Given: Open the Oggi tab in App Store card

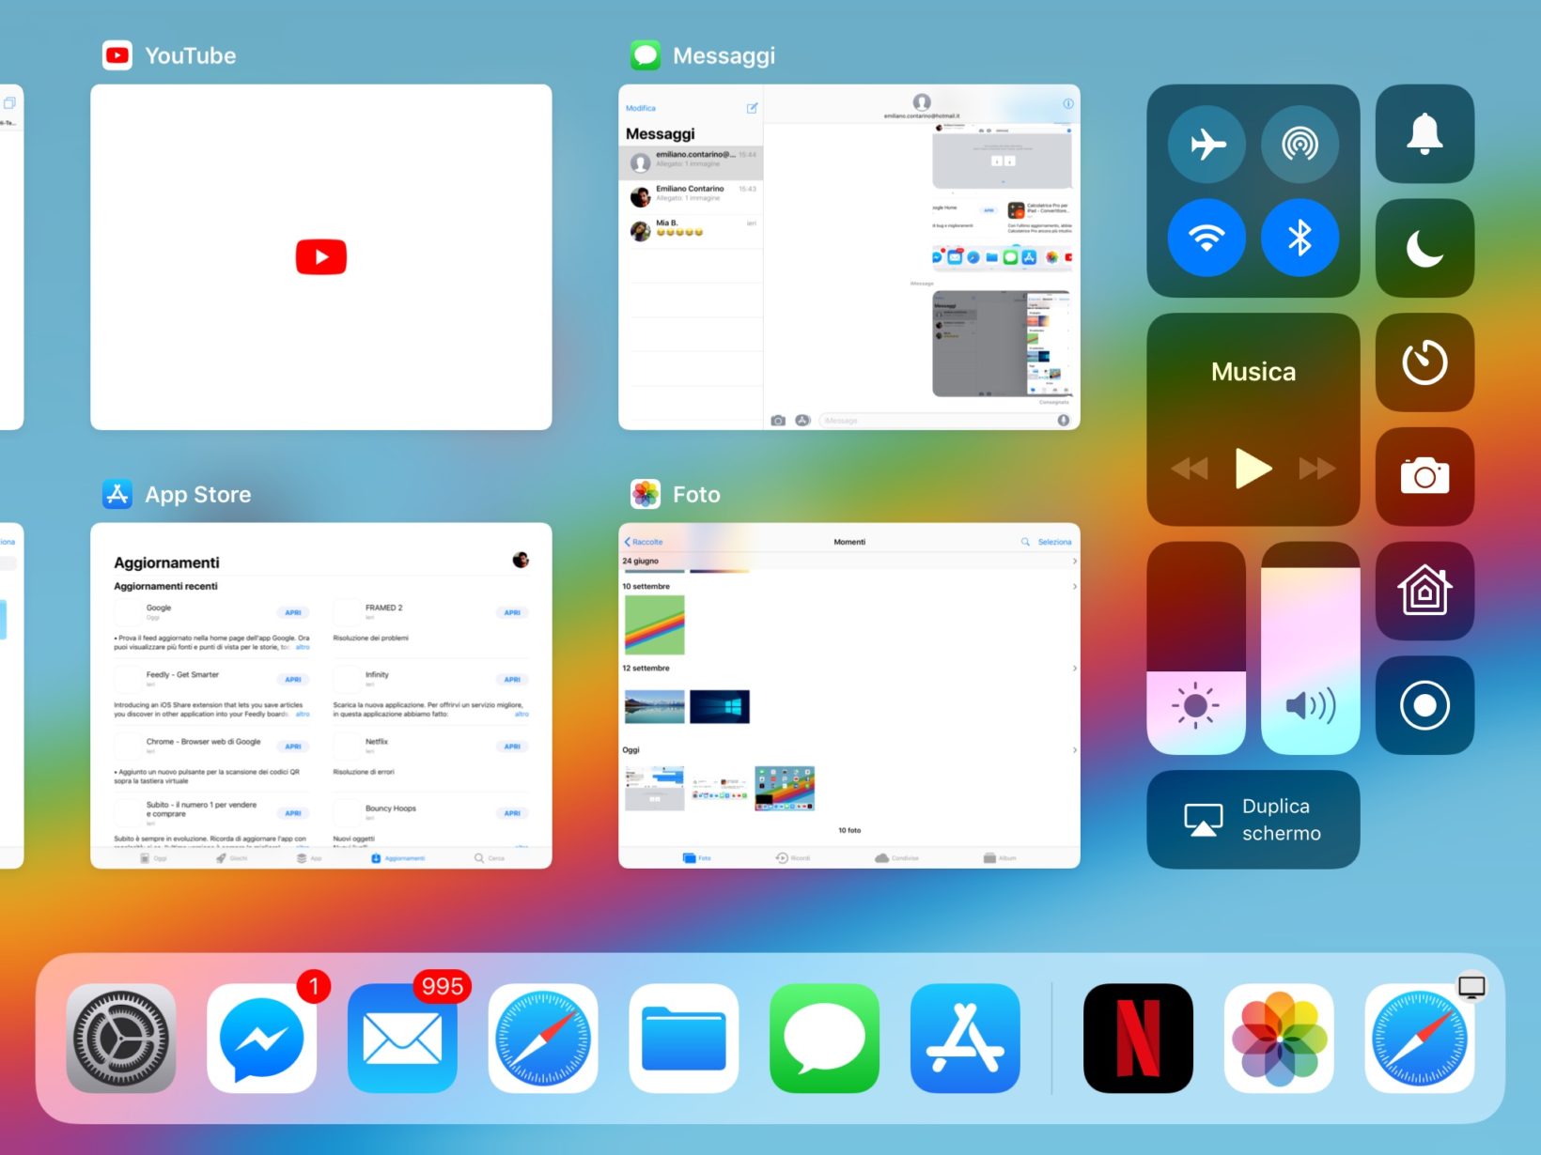Looking at the screenshot, I should click(x=153, y=858).
